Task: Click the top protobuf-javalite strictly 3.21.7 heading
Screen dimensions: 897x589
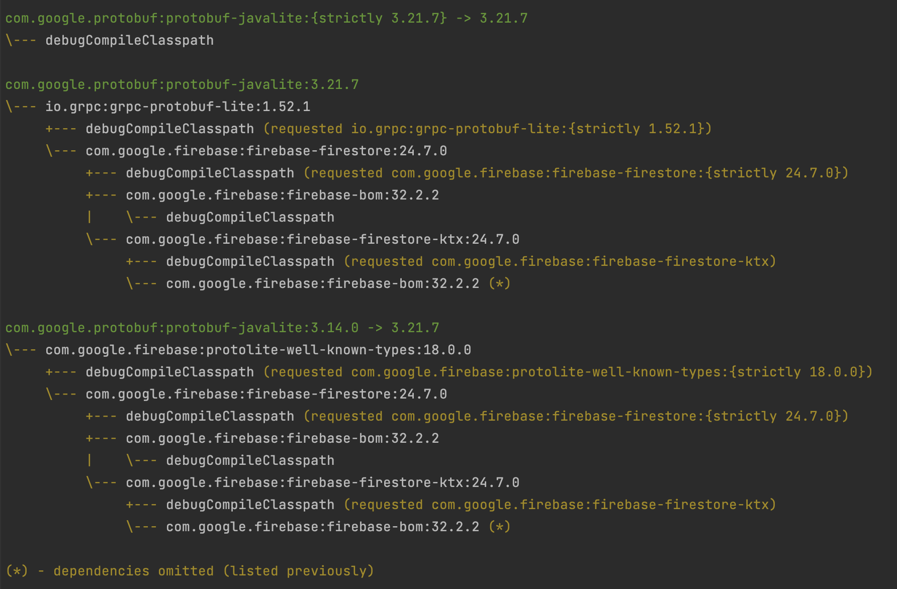Action: pos(266,18)
